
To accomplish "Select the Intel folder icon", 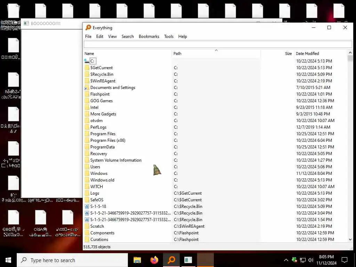I will [87, 107].
